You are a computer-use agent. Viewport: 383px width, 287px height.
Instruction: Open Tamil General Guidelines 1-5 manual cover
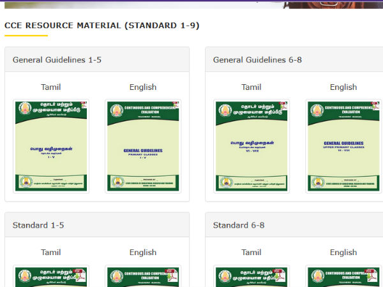pyautogui.click(x=51, y=146)
